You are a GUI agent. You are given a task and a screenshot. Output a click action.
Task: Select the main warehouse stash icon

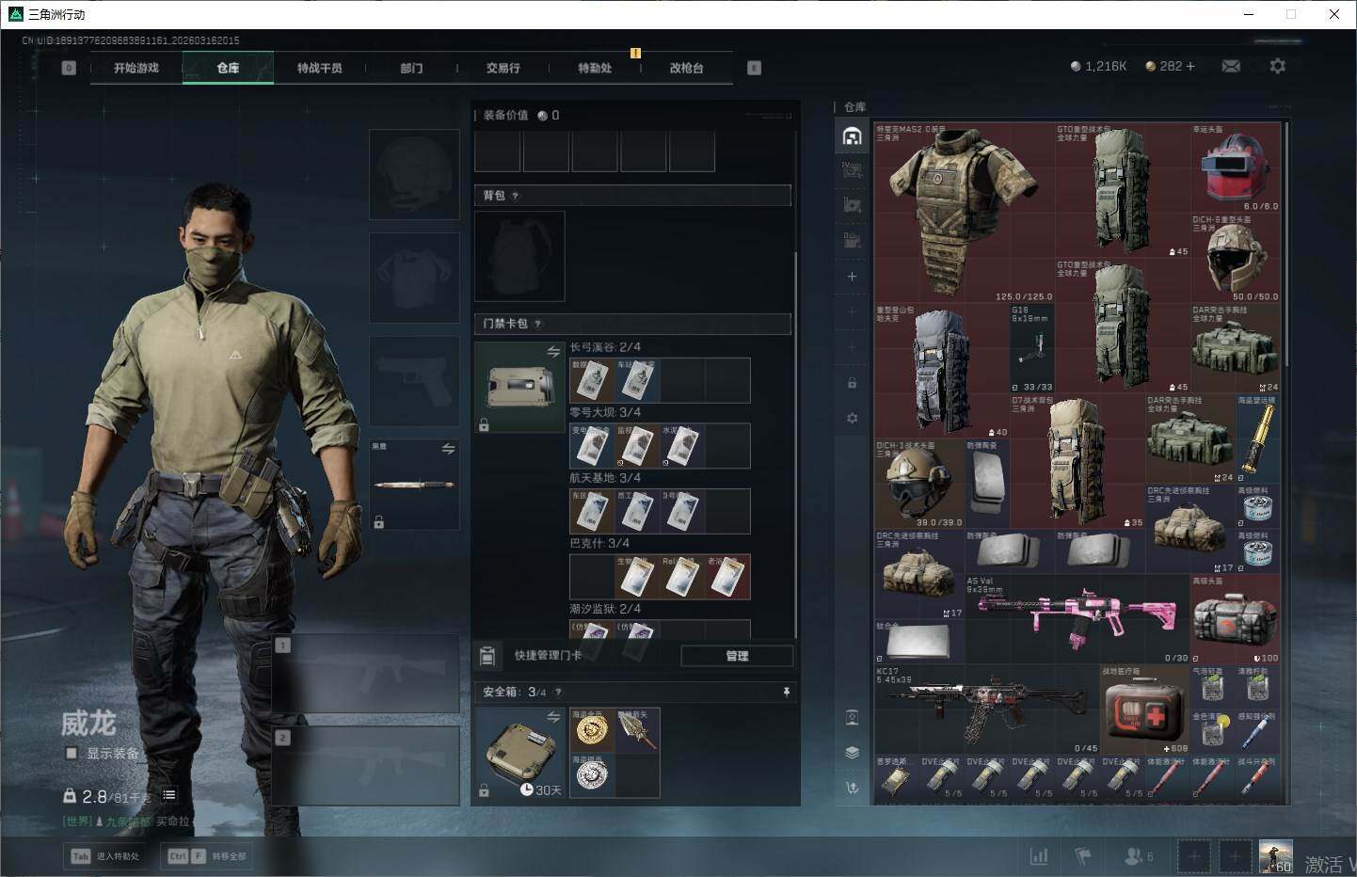[852, 136]
